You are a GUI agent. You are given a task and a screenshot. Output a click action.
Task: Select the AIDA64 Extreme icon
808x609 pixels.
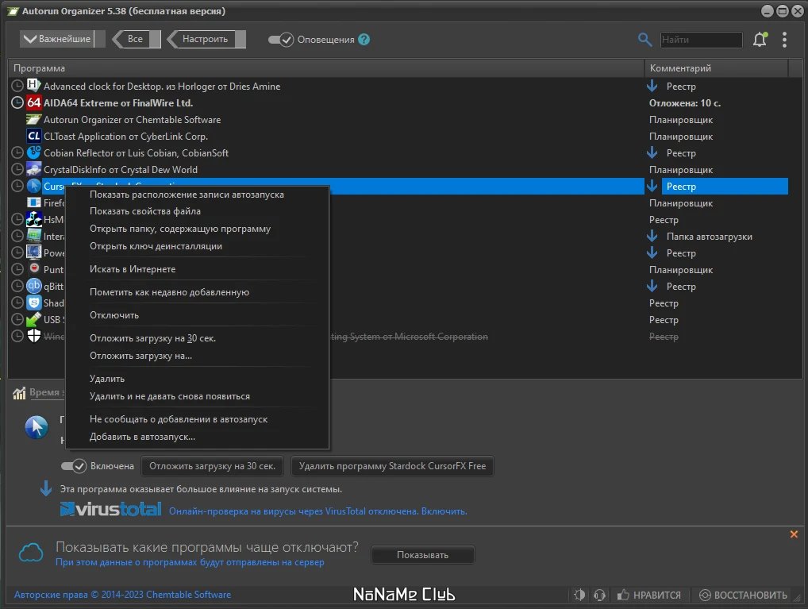pyautogui.click(x=34, y=102)
